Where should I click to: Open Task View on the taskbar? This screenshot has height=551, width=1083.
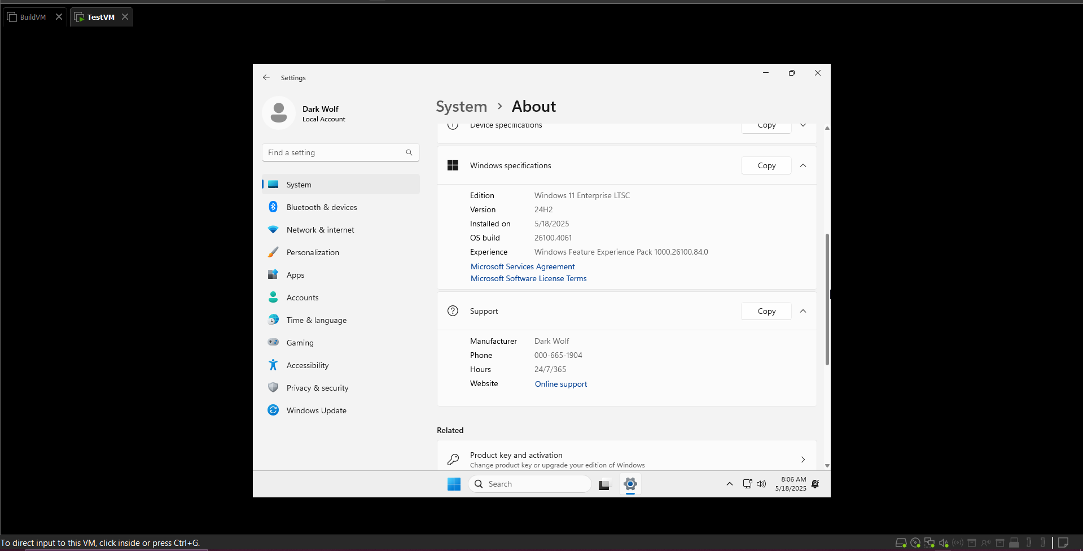click(604, 484)
